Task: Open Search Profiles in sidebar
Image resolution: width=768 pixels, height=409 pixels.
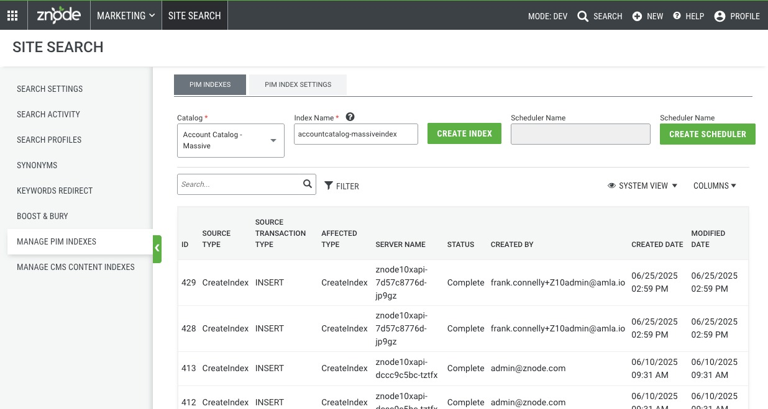Action: click(x=49, y=140)
